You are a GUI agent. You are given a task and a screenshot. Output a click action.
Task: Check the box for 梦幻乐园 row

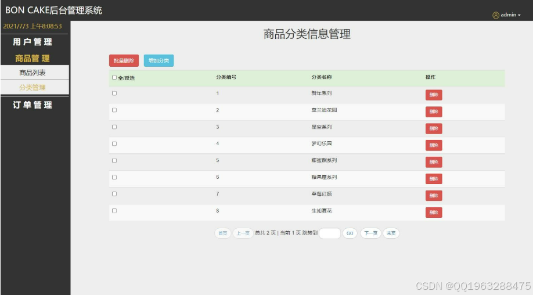coord(114,144)
